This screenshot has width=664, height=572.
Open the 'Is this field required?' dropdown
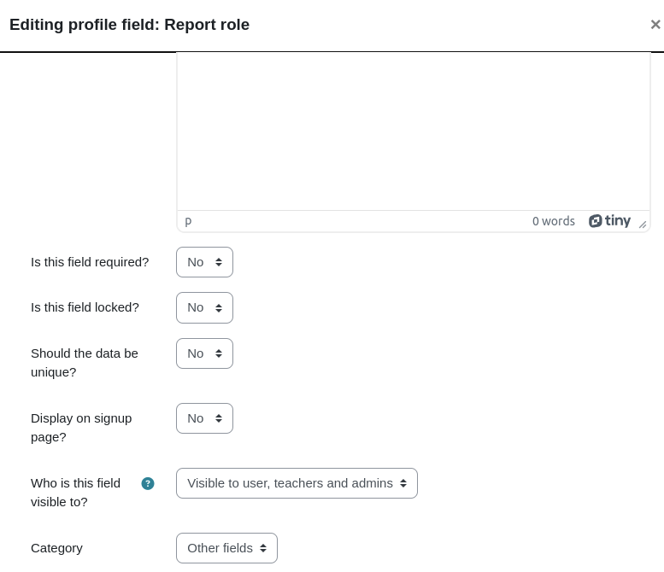[x=204, y=262]
